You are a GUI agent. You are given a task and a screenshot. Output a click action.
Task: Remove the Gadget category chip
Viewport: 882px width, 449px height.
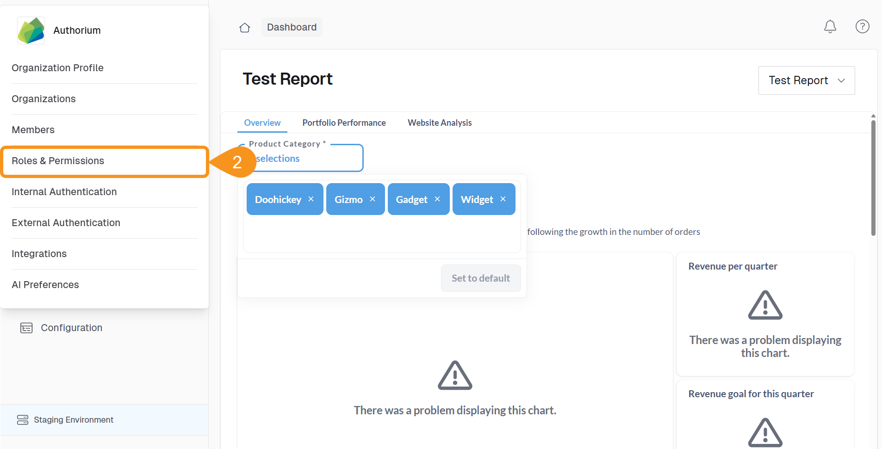(437, 199)
